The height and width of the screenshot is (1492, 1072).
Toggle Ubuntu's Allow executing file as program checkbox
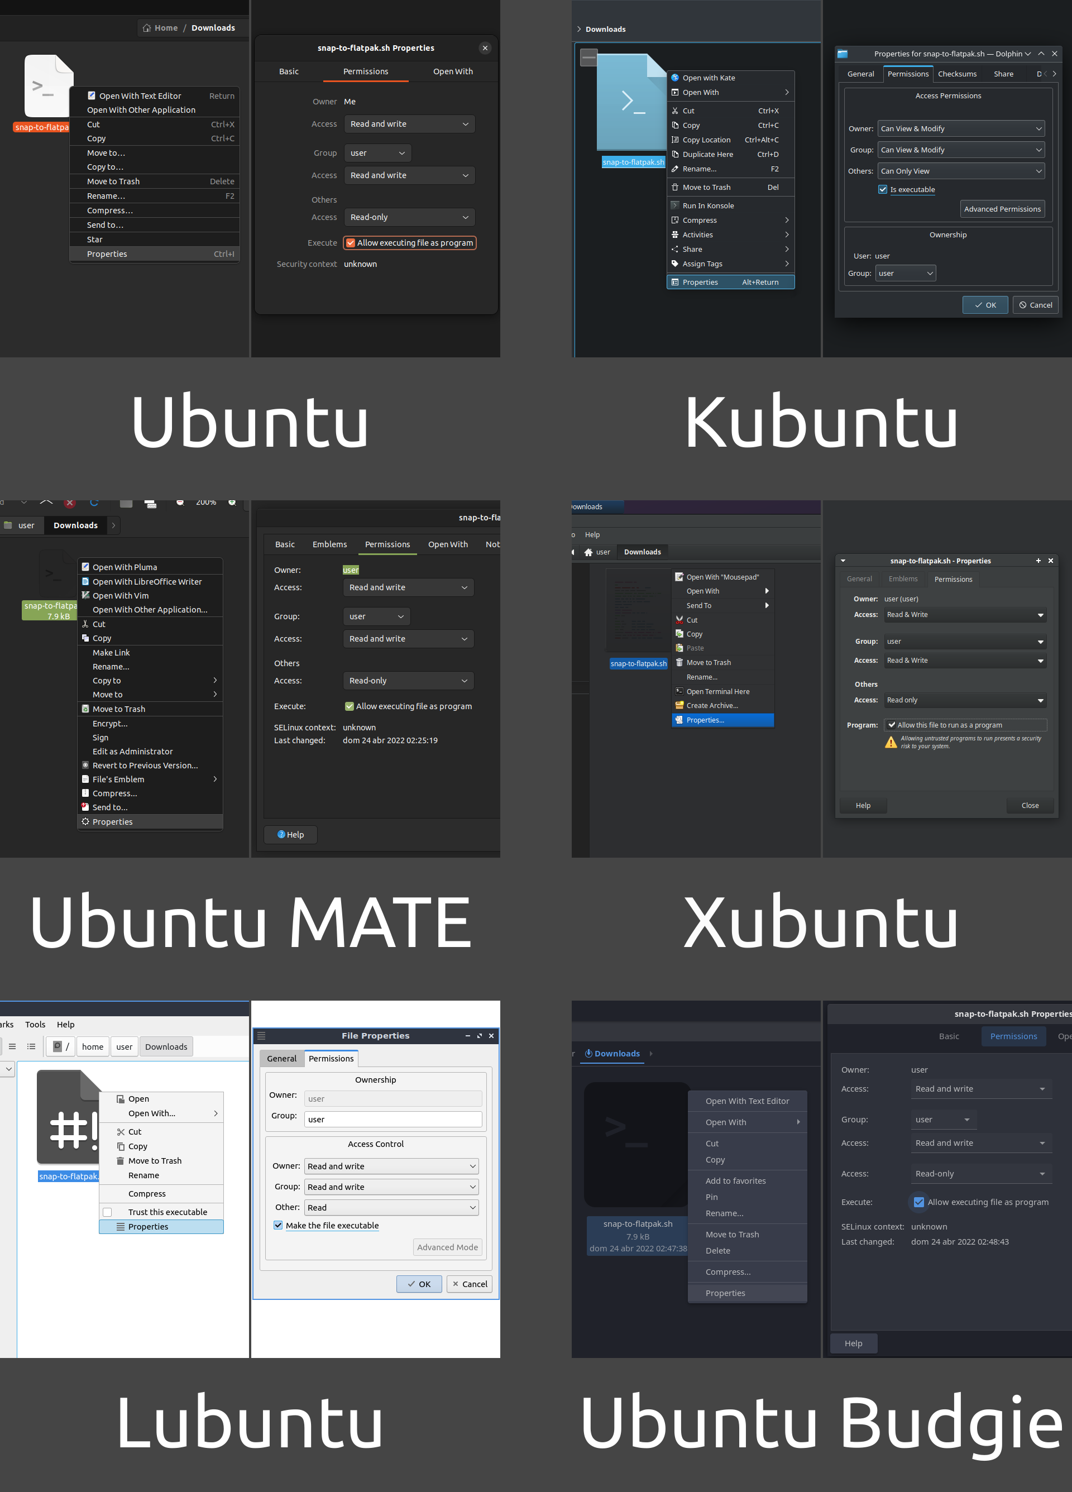[x=351, y=243]
